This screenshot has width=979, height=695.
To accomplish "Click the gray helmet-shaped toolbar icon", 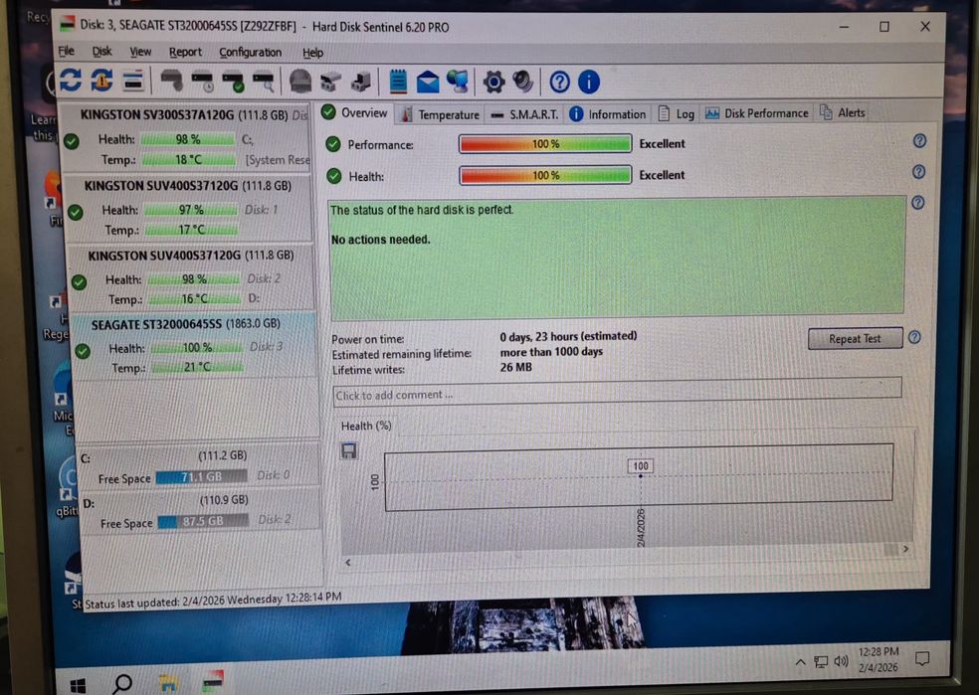I will pos(300,82).
